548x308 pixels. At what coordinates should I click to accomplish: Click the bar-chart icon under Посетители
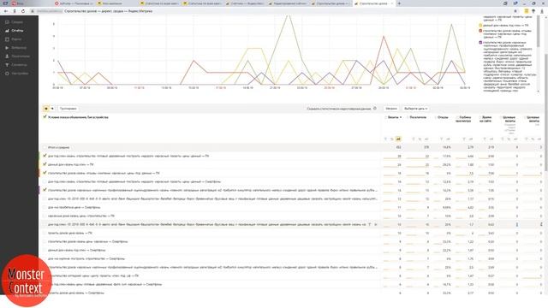pos(426,139)
